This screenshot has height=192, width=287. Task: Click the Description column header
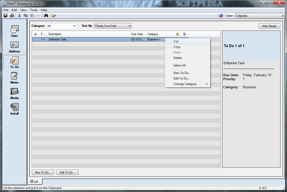pyautogui.click(x=88, y=34)
